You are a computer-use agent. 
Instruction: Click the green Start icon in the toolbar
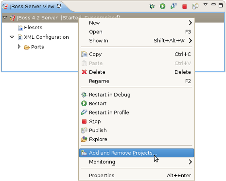click(162, 6)
